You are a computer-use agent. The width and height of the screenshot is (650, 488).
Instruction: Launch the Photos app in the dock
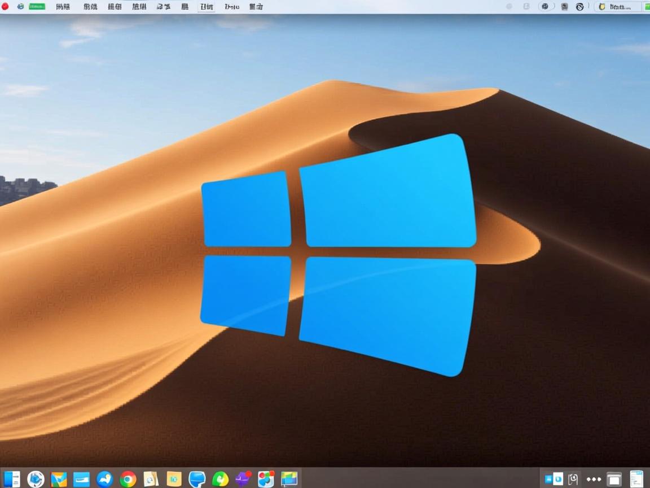click(265, 479)
